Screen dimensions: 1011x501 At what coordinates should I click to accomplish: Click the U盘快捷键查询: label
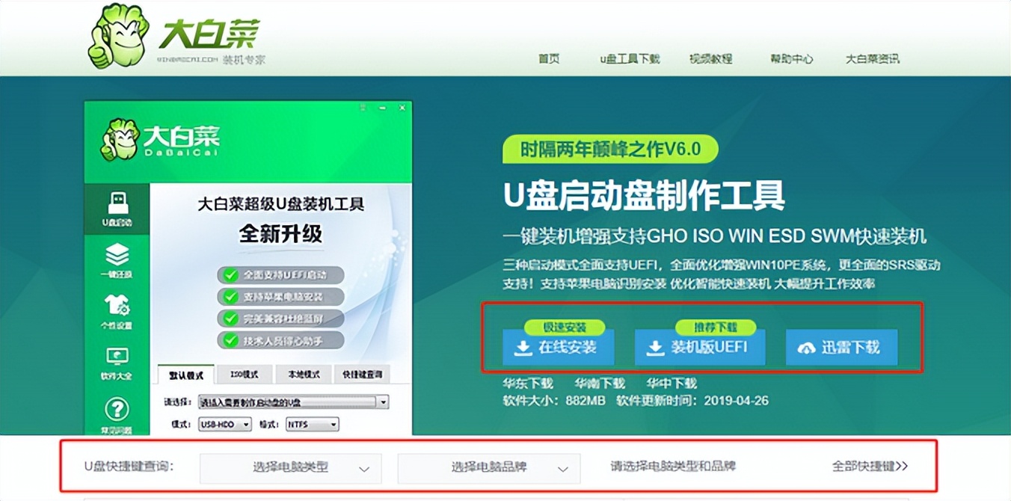(x=129, y=466)
